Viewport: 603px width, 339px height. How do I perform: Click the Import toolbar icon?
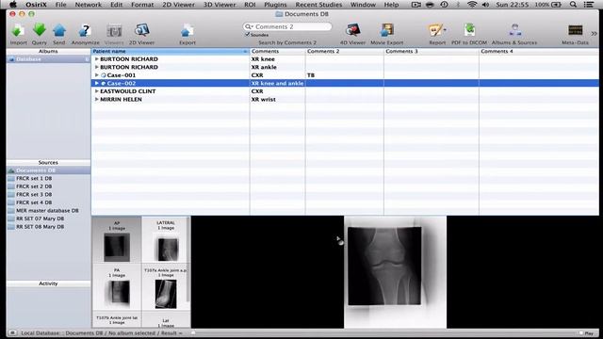(18, 30)
